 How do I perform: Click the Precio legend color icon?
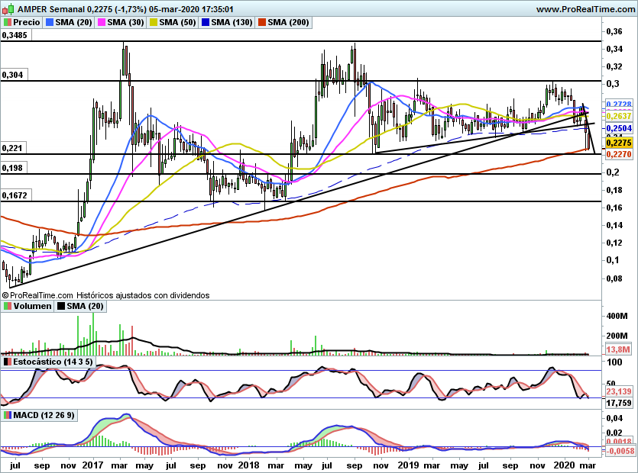8,23
